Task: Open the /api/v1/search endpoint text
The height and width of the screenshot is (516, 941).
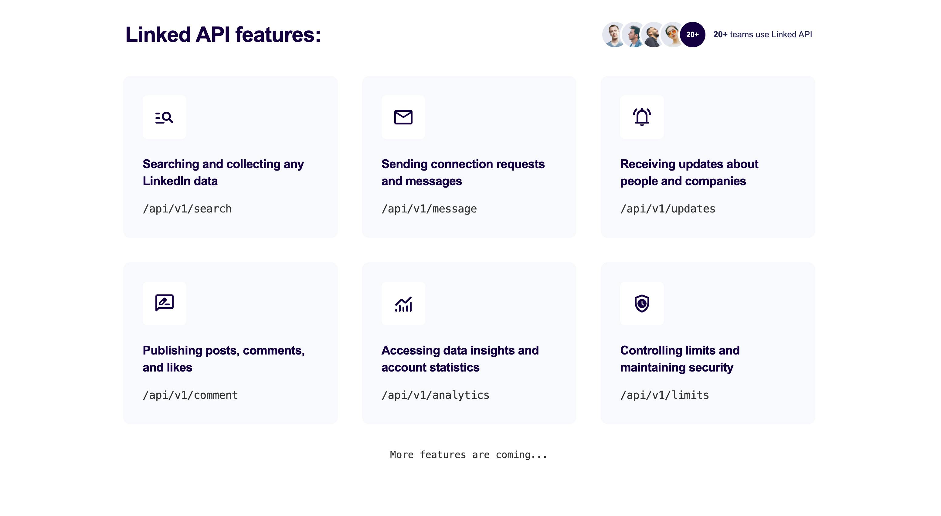Action: point(187,209)
